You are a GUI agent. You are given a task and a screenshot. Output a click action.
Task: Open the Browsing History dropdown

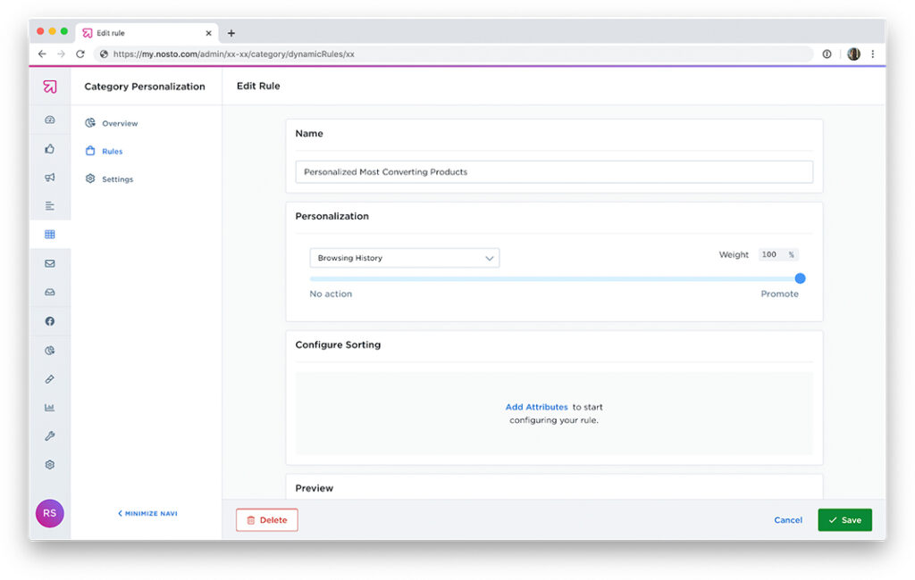click(405, 258)
